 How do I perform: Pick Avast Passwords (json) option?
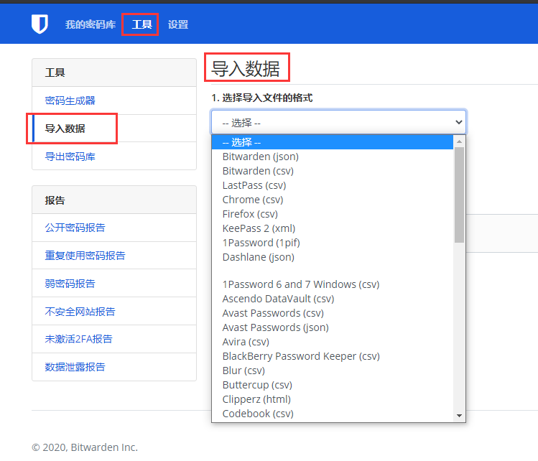coord(332,327)
